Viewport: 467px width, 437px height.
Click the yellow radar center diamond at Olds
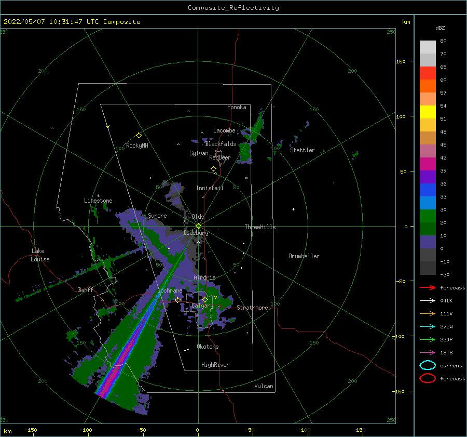point(198,226)
